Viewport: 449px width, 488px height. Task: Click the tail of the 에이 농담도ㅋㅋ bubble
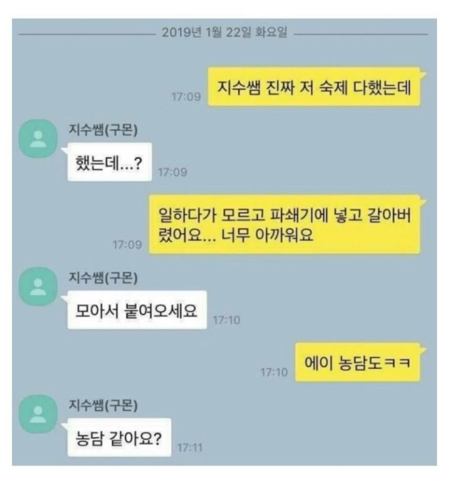423,350
